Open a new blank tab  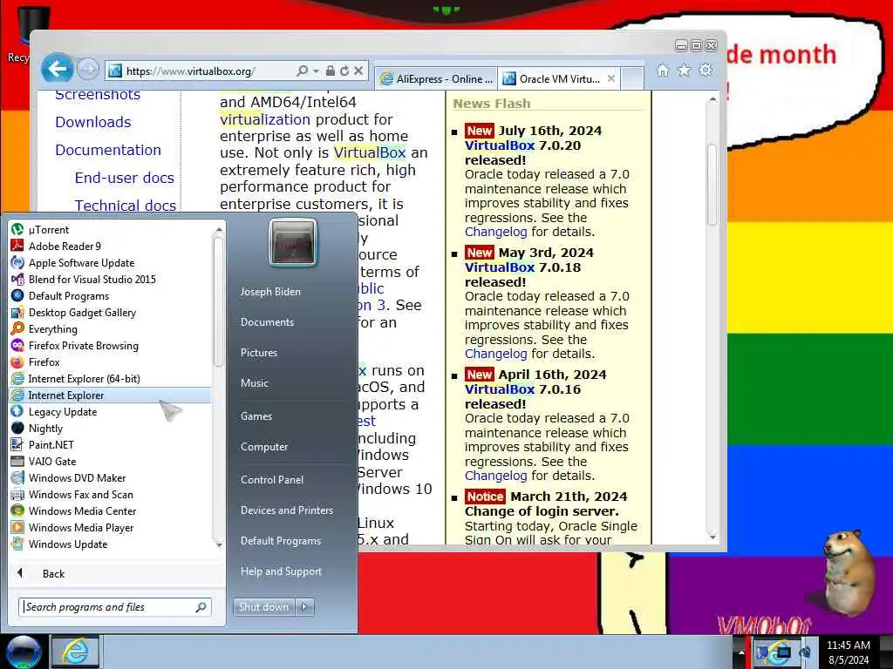[x=631, y=79]
